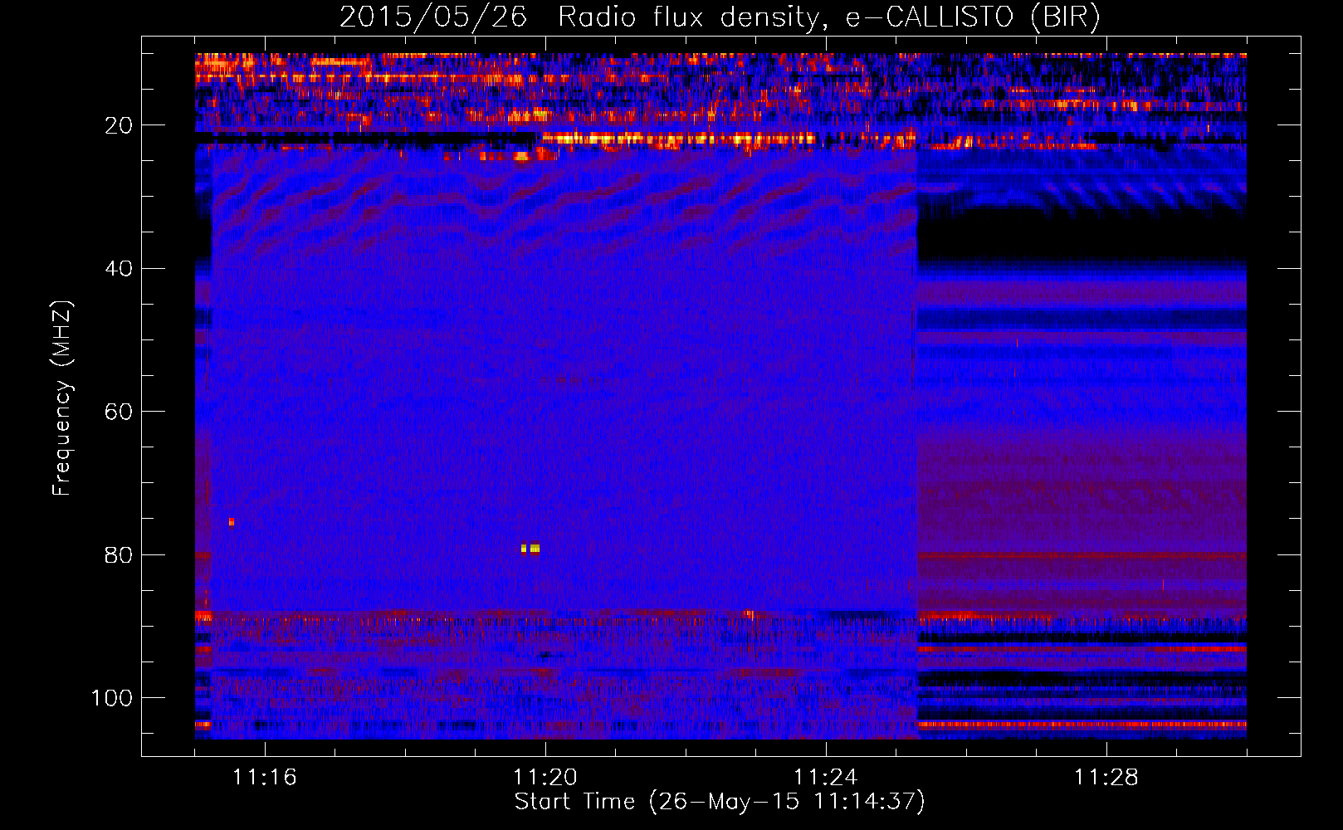Click the plot title 'Radio flux density, e-CALLISTO (BIR)'
Viewport: 1343px width, 830px height.
[x=828, y=17]
